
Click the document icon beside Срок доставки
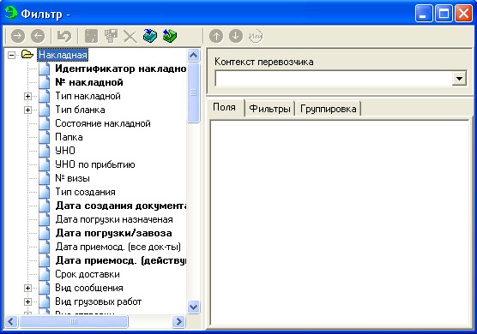[x=45, y=274]
